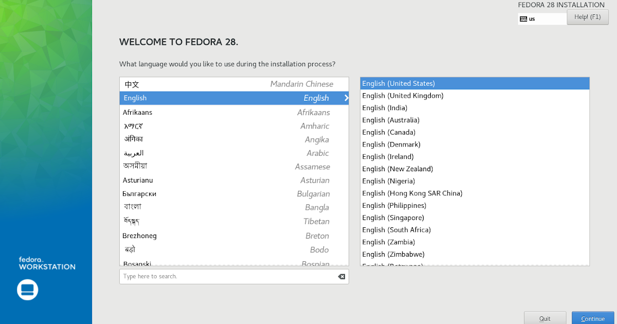Select English (Zimbabwe) locale
Screen dimensions: 617x324
(x=475, y=255)
